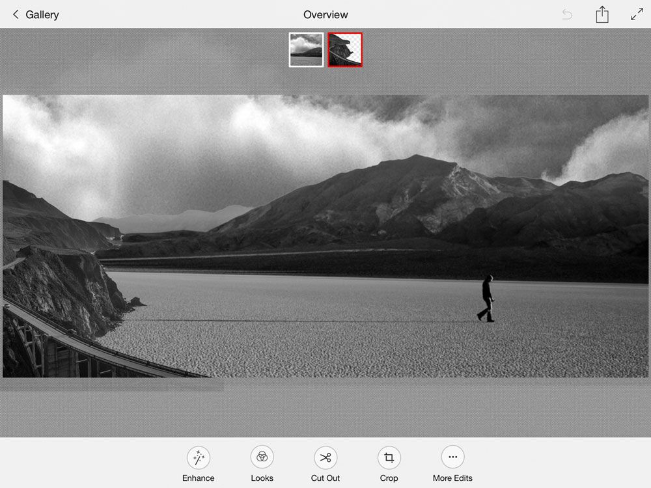Select the red-outlined cliff bridge thumbnail

[x=345, y=49]
